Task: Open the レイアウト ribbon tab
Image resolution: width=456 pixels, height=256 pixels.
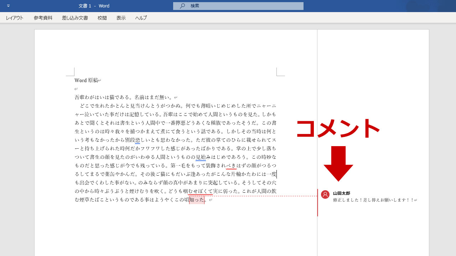Action: pos(15,18)
